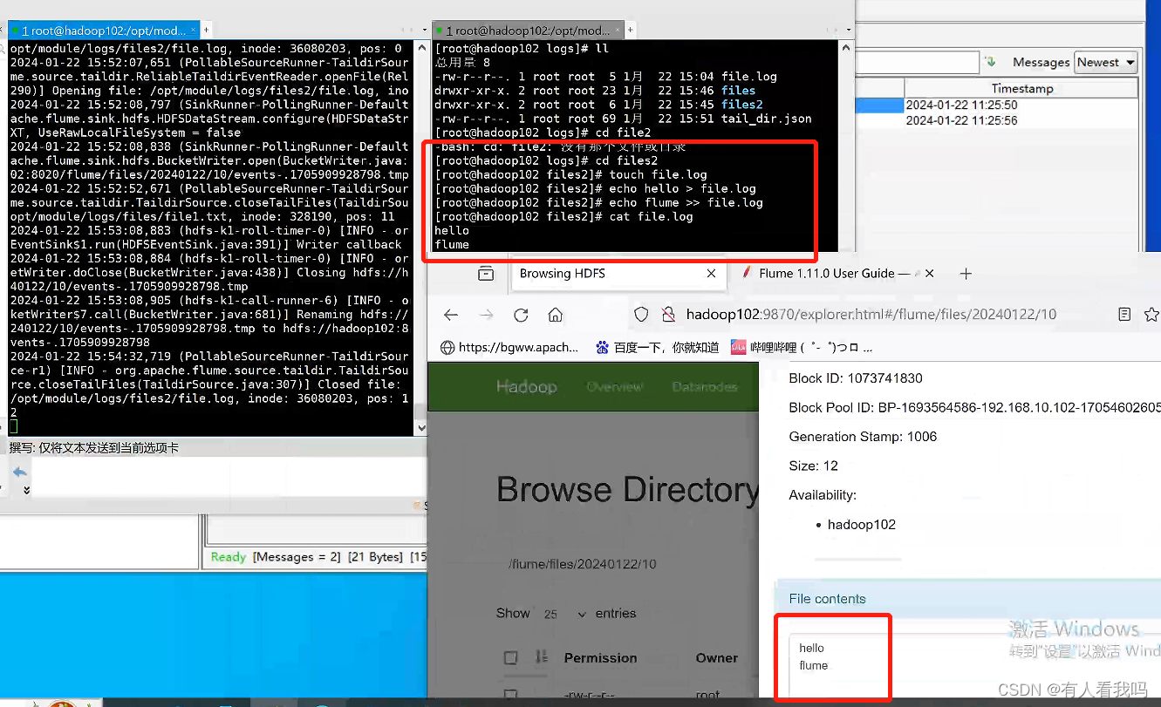The image size is (1161, 707).
Task: Close the Flume 1.11.0 User Guide tab
Action: [x=929, y=274]
